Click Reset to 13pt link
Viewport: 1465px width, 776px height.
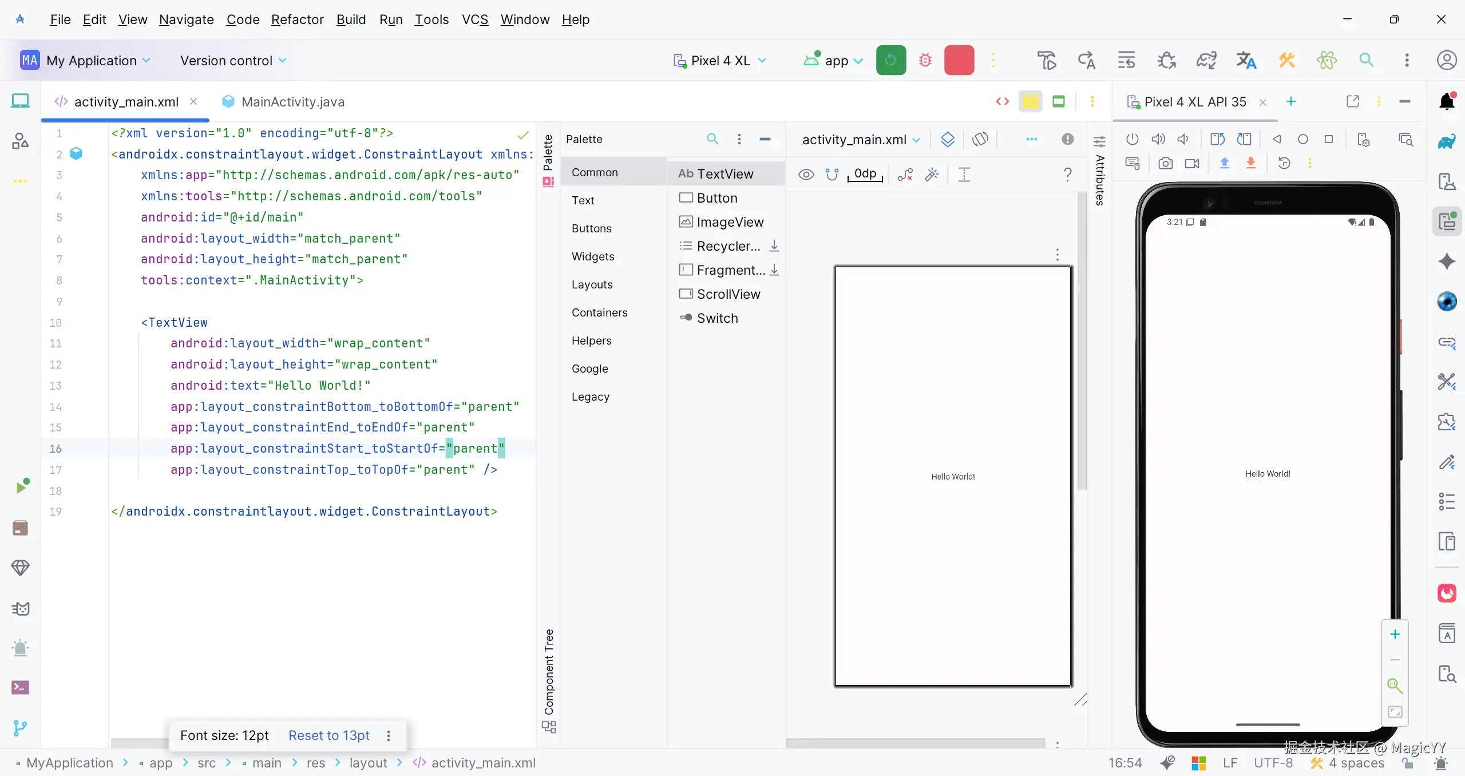328,735
